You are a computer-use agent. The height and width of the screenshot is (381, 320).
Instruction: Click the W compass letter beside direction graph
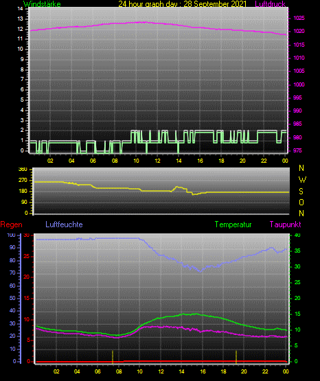tap(302, 180)
